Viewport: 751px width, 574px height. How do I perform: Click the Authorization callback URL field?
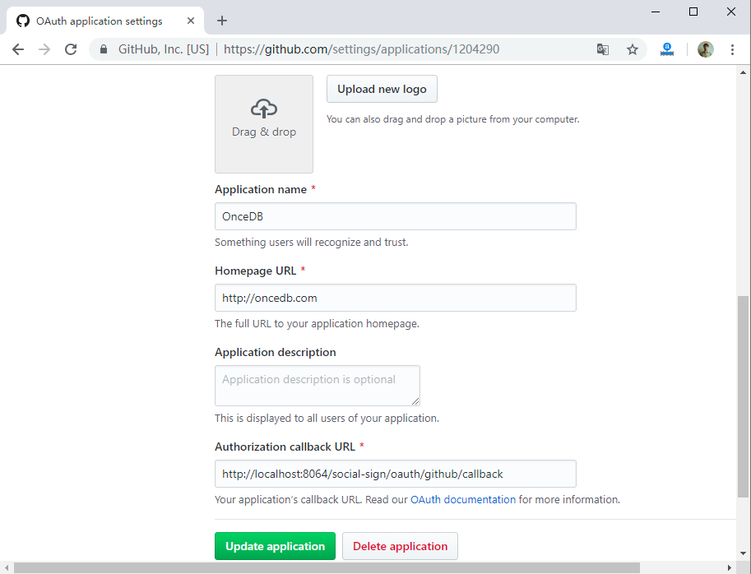pos(395,474)
